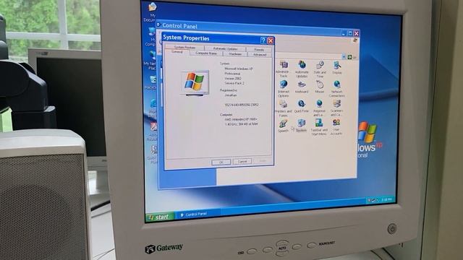Image resolution: width=463 pixels, height=260 pixels.
Task: Switch to the Remote tab
Action: 259,50
